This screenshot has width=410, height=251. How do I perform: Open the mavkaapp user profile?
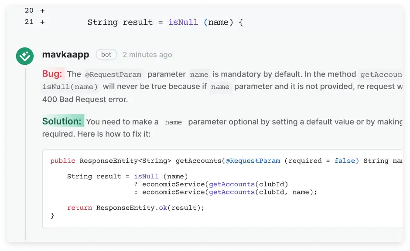click(65, 54)
